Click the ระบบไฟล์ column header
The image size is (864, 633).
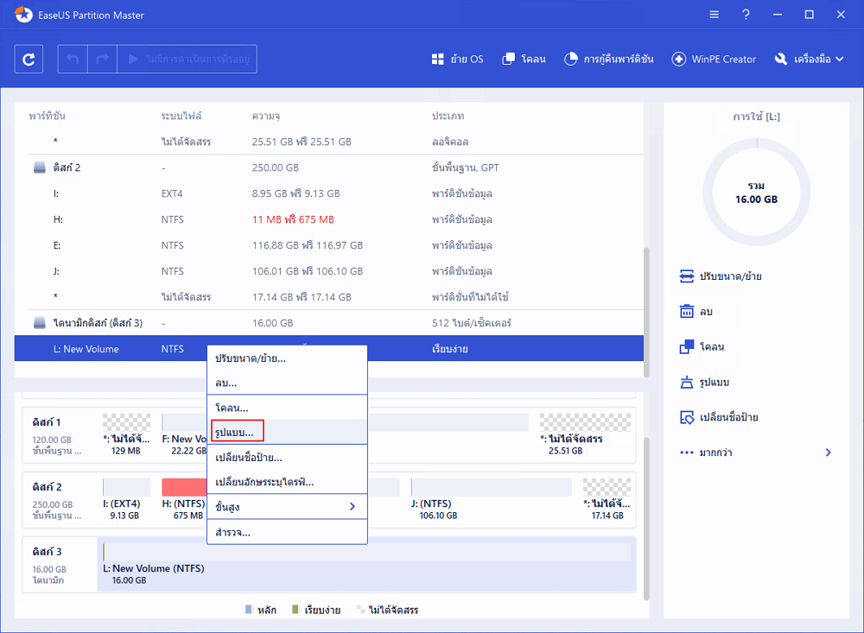tap(181, 116)
